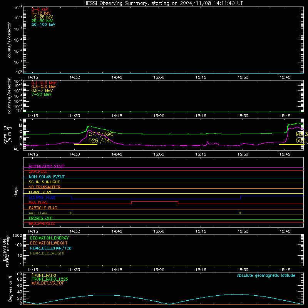Click the '1000' label on decimation axis

point(17,235)
